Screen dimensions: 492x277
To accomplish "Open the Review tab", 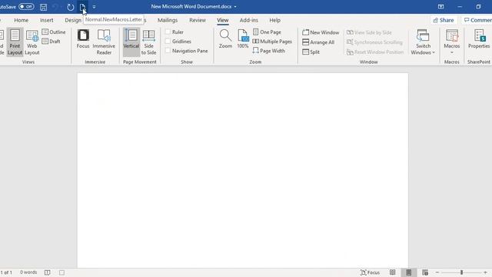I will click(198, 20).
